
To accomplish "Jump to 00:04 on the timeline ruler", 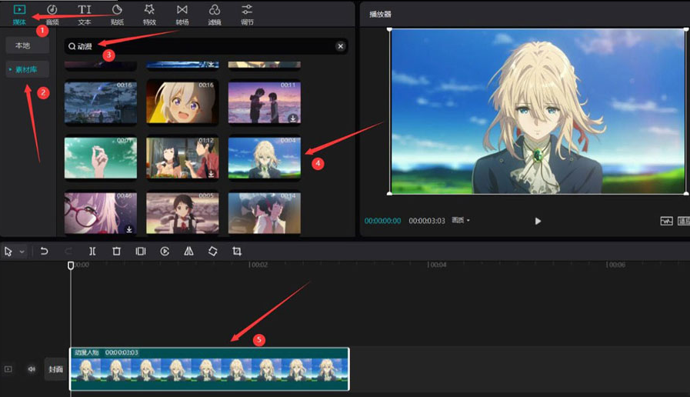I will 437,265.
